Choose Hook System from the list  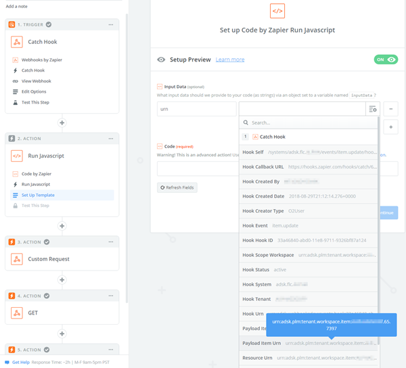click(x=309, y=284)
